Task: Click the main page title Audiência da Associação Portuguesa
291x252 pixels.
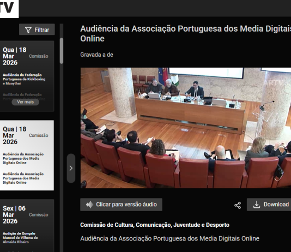Action: (x=186, y=34)
